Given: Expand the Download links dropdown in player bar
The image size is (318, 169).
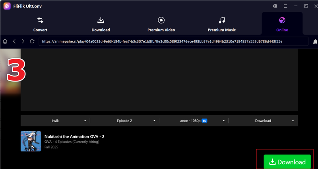Looking at the screenshot, I should click(263, 121).
